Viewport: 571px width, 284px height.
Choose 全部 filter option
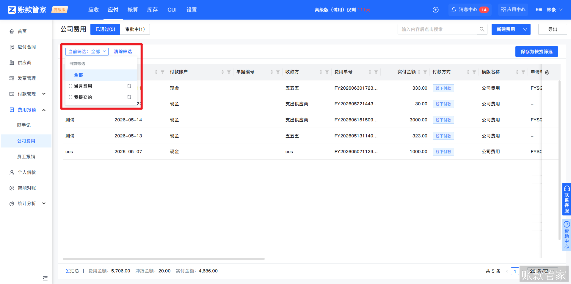(101, 75)
